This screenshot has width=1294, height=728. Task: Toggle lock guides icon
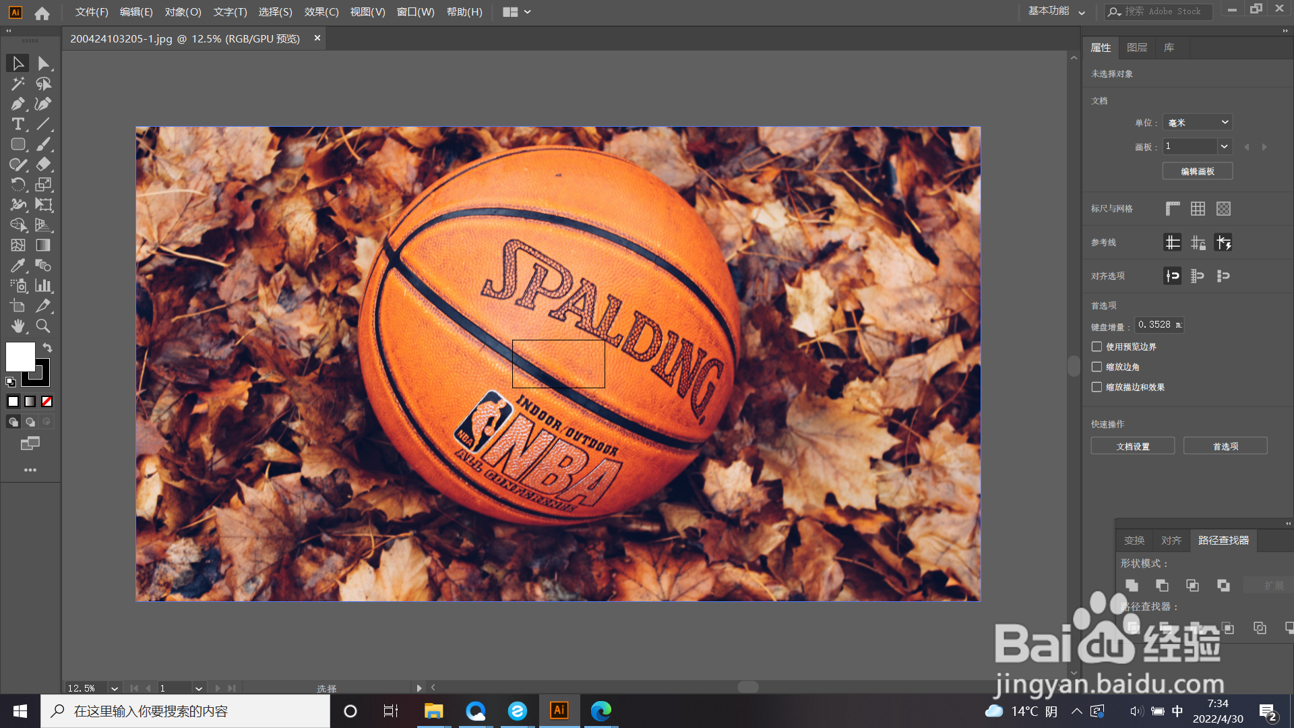point(1198,243)
